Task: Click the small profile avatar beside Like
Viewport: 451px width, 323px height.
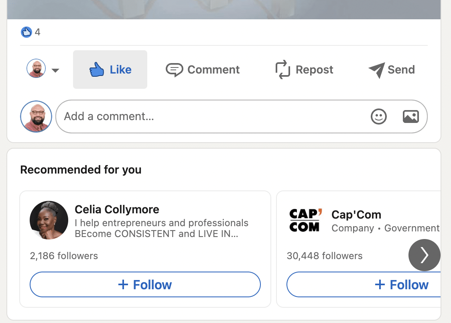Action: point(36,69)
